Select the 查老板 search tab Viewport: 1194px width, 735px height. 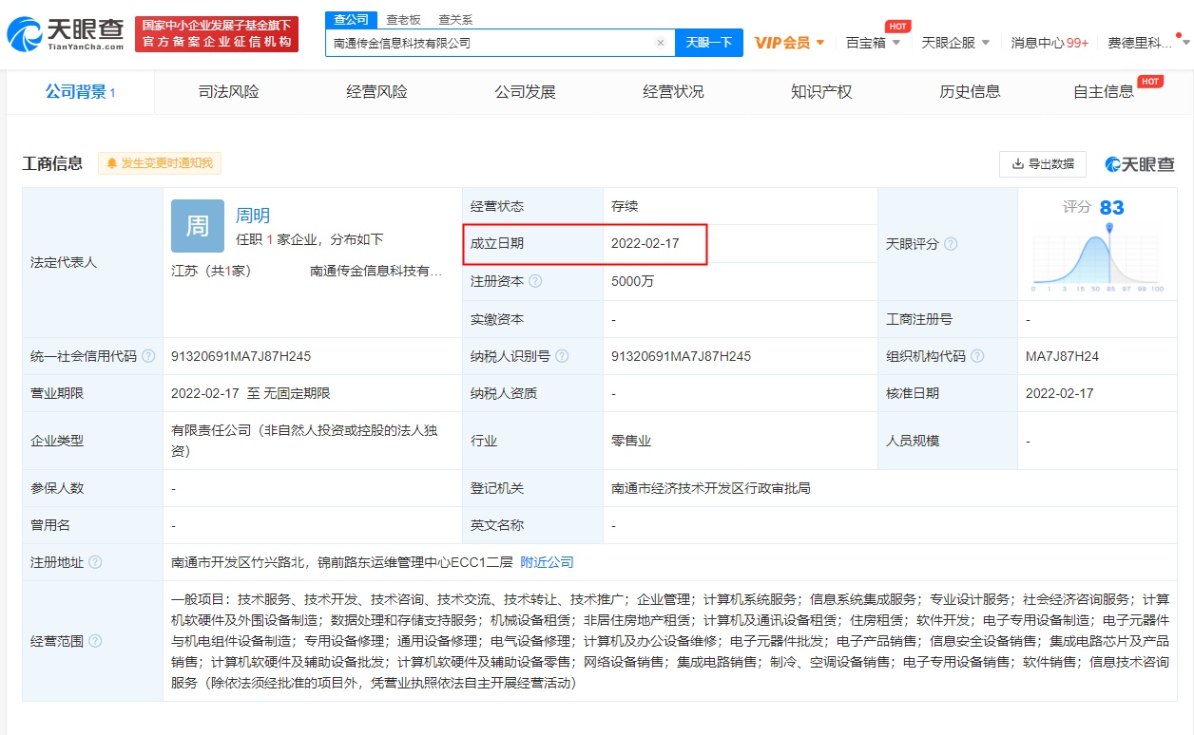403,19
